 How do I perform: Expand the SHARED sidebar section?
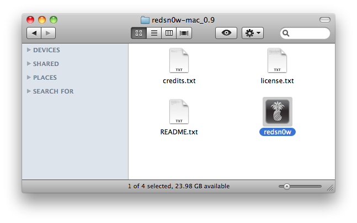pos(29,64)
